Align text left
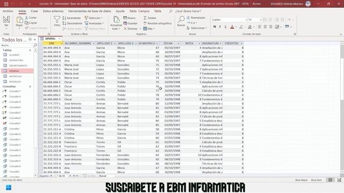 (260, 27)
